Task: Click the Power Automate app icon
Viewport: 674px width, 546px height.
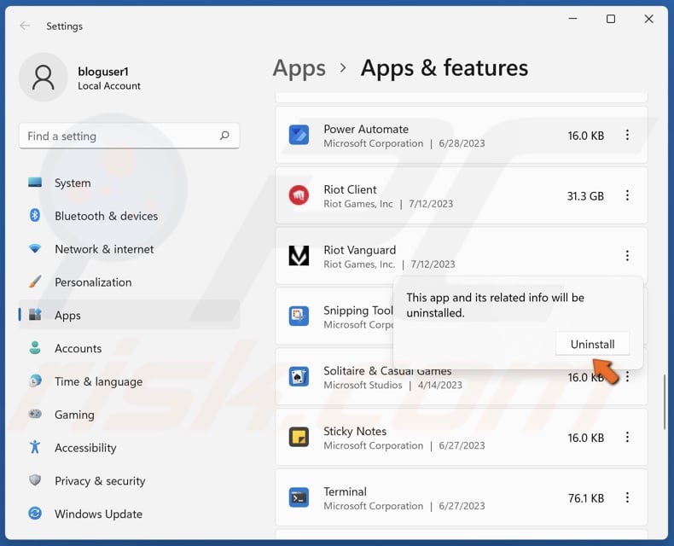Action: click(x=299, y=135)
